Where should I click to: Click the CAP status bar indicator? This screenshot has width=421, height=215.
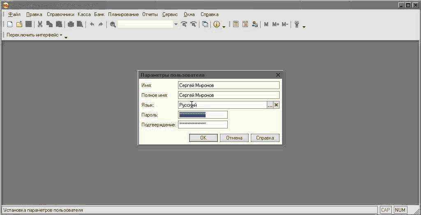[x=386, y=210]
